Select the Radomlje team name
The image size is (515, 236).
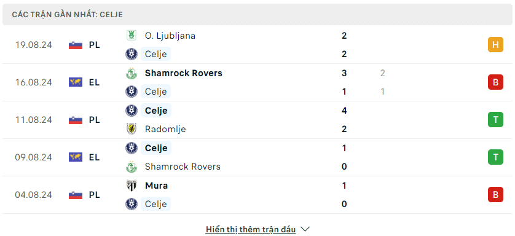point(165,129)
